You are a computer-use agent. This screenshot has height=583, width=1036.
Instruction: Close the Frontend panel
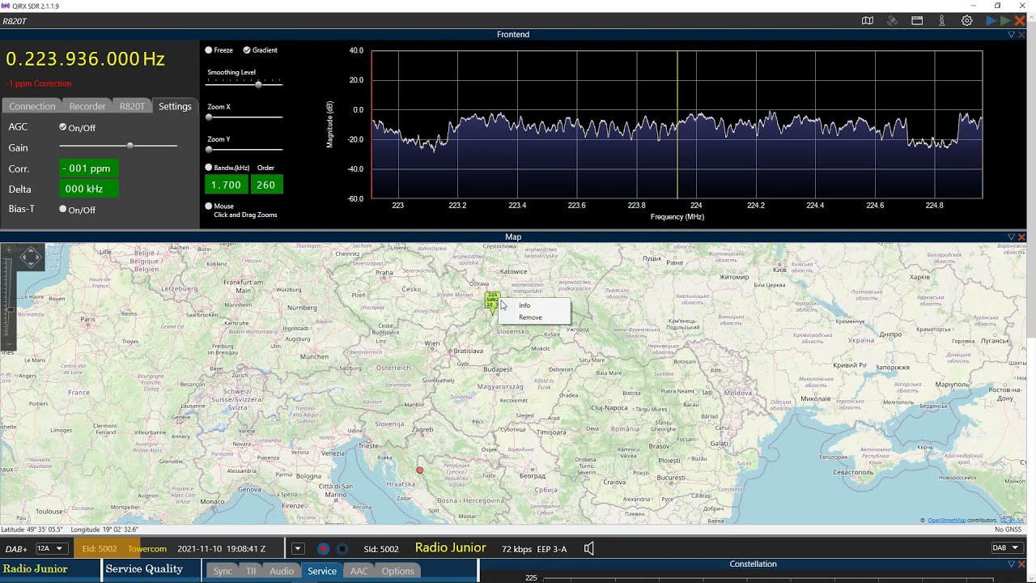(x=1021, y=34)
